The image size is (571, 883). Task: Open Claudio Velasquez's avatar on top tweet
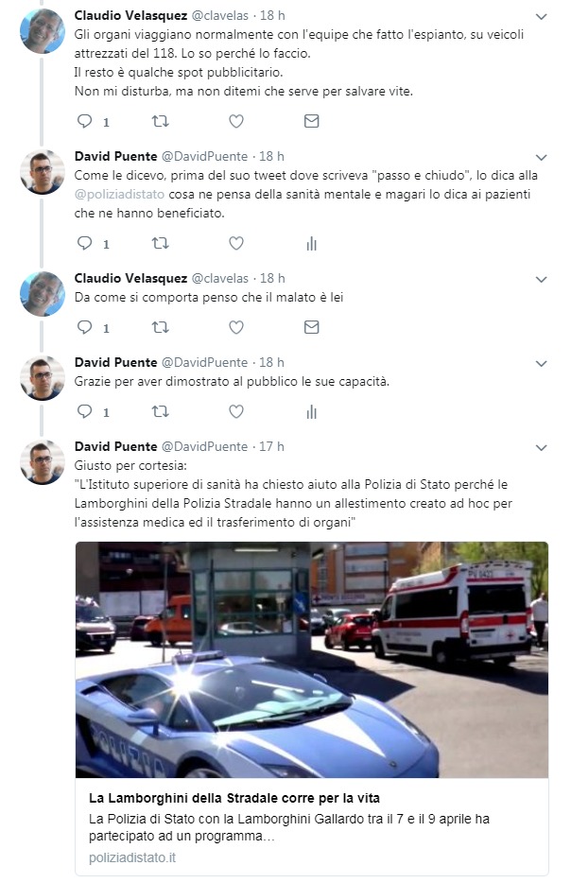pyautogui.click(x=43, y=31)
